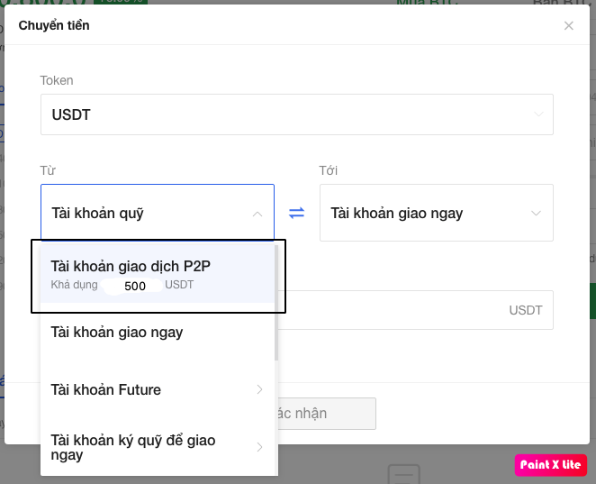Click the arrow beside Tài khoản ký quỹ
The height and width of the screenshot is (484, 596).
259,447
